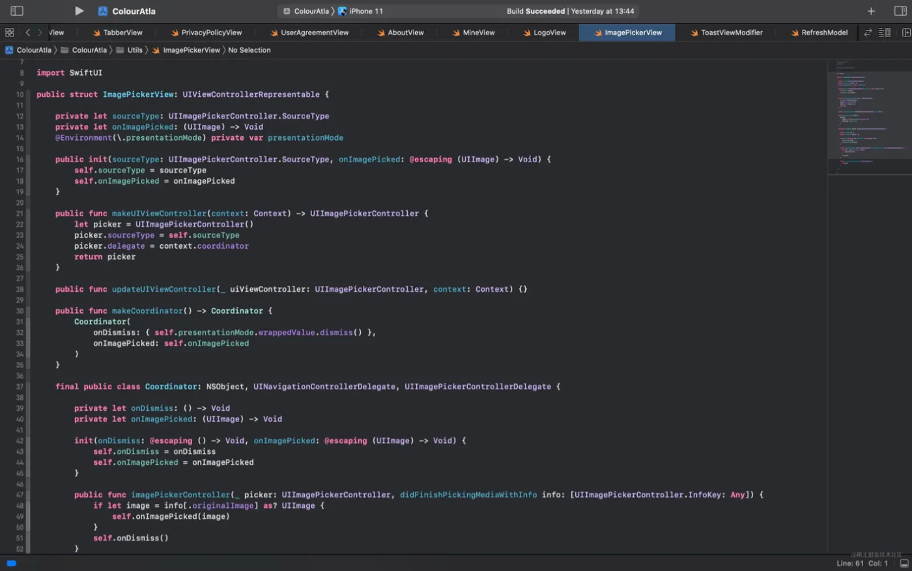Screen dimensions: 912x571
Task: Click the code review arrows icon
Action: [x=868, y=33]
